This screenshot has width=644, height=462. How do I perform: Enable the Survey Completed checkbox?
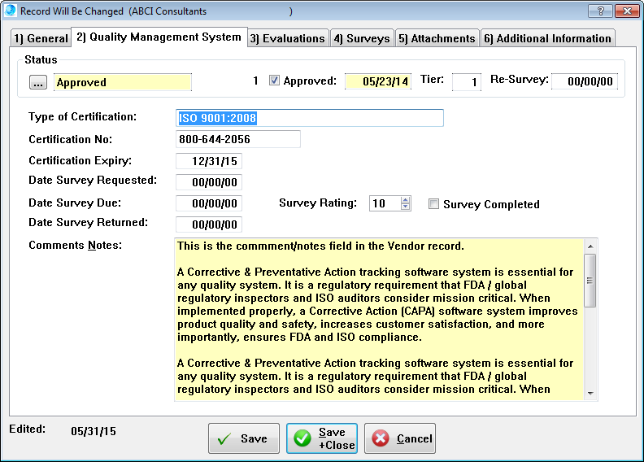434,204
